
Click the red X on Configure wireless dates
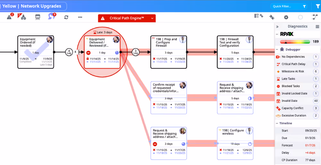[221, 150]
